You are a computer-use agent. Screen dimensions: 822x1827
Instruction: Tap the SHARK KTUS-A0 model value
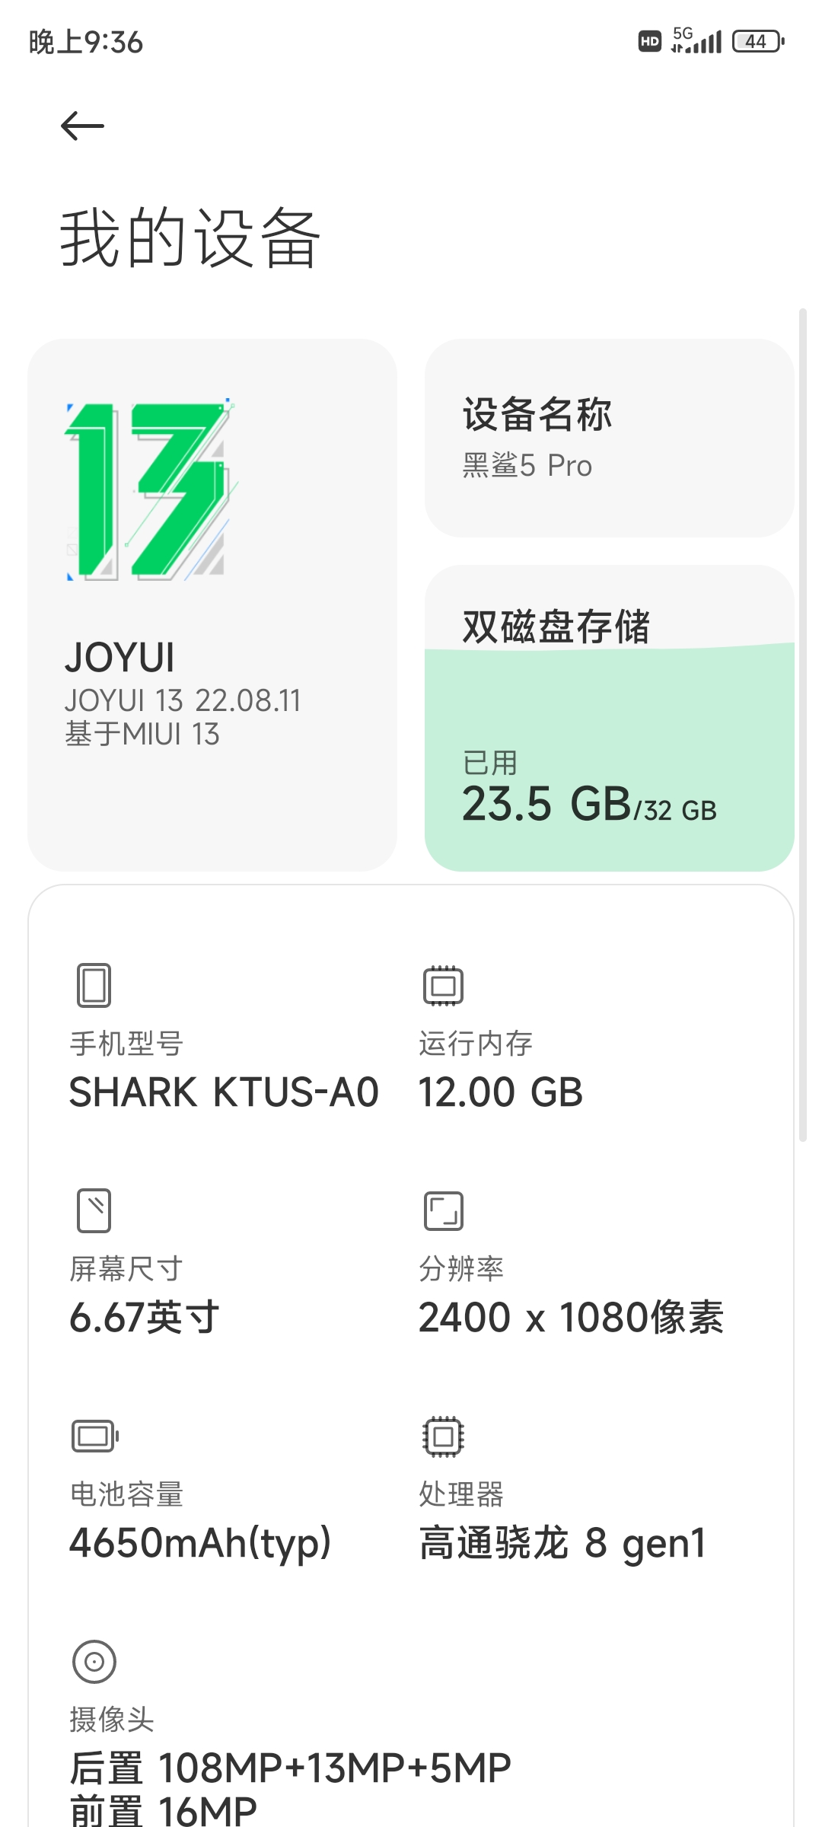224,1092
